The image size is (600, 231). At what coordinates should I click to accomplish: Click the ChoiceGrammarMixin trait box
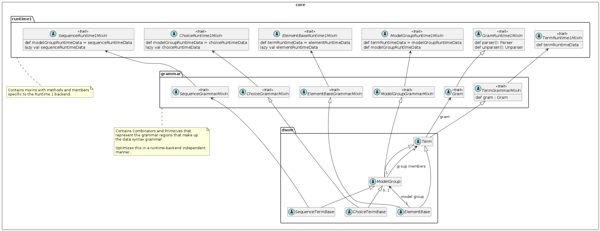(x=264, y=92)
